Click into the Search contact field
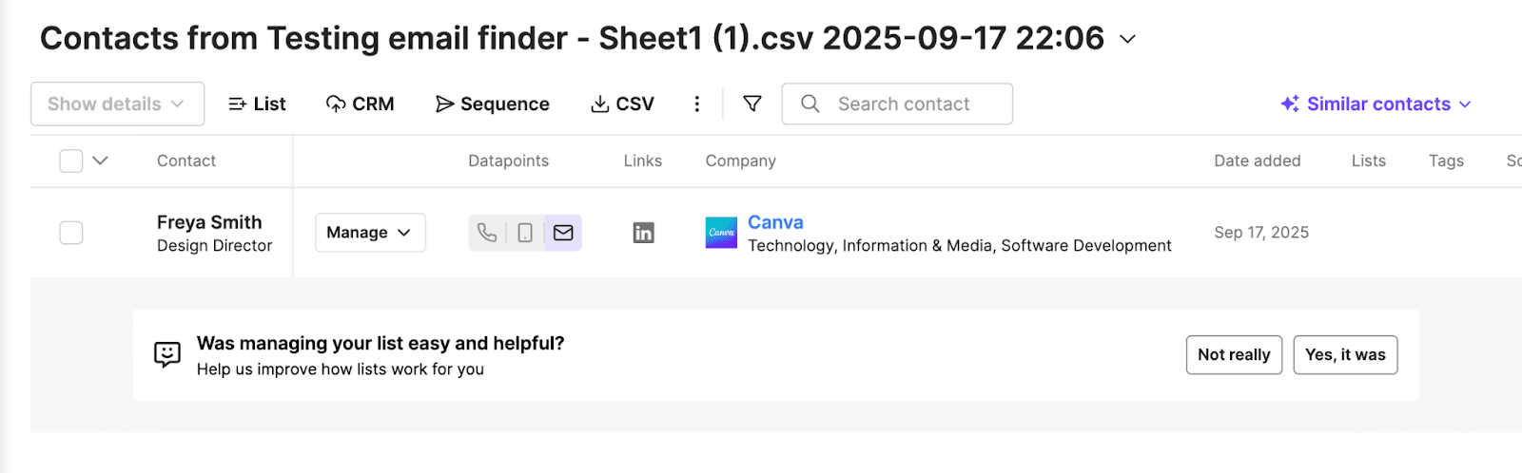Viewport: 1522px width, 473px height. (x=904, y=104)
